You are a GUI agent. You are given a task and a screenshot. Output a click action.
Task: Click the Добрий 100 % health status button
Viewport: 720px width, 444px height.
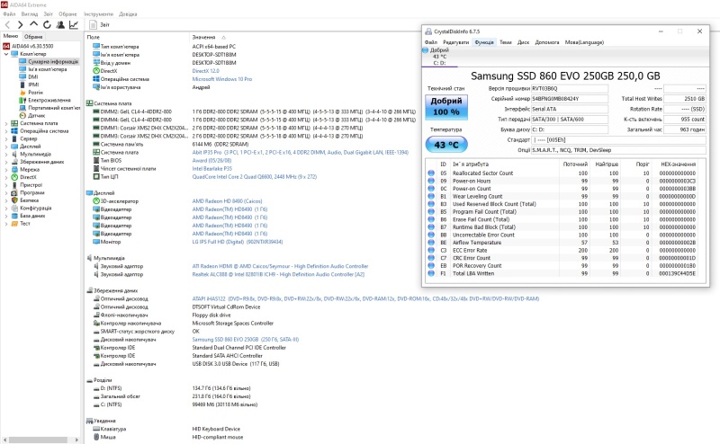(x=445, y=106)
